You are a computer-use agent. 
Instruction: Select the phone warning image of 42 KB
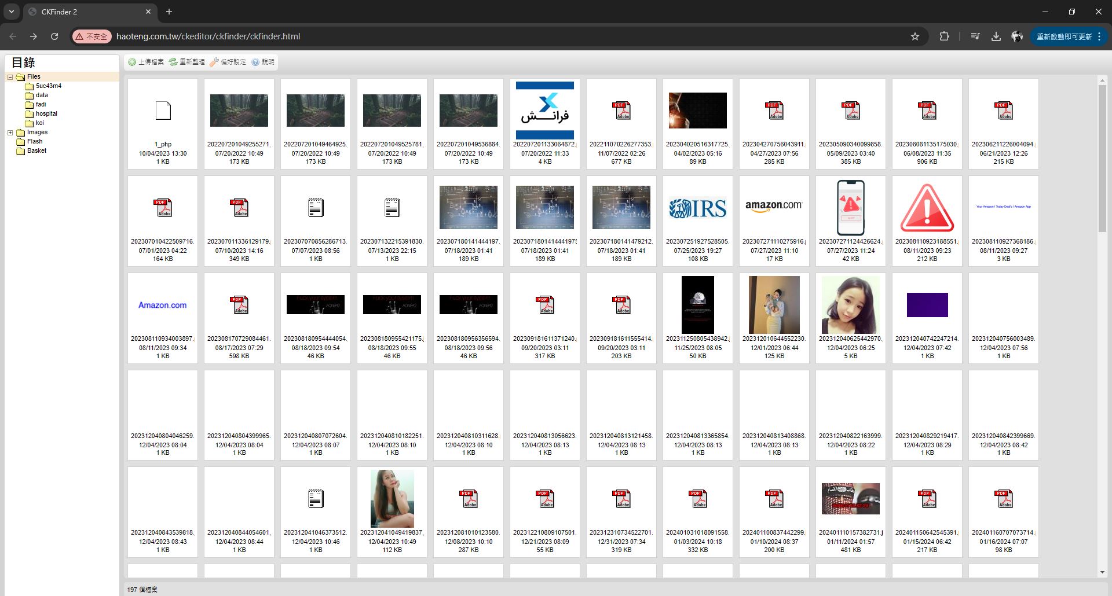(x=851, y=208)
